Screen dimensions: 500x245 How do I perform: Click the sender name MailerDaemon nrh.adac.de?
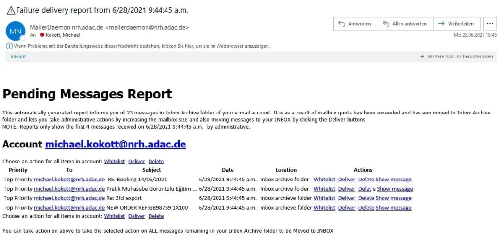point(67,27)
